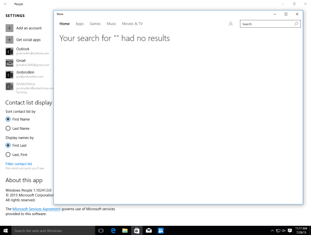Maximize the Store window
This screenshot has width=311, height=235.
click(x=286, y=14)
